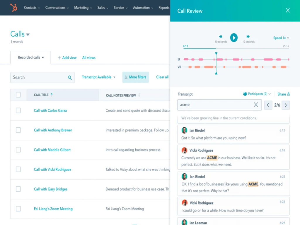Select the checkbox for Call with Carlos Garza
The image size is (300, 225).
pyautogui.click(x=18, y=110)
